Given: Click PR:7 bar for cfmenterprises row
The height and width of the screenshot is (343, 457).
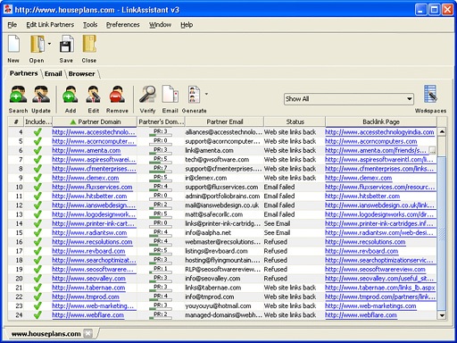Looking at the screenshot, I should click(161, 169).
